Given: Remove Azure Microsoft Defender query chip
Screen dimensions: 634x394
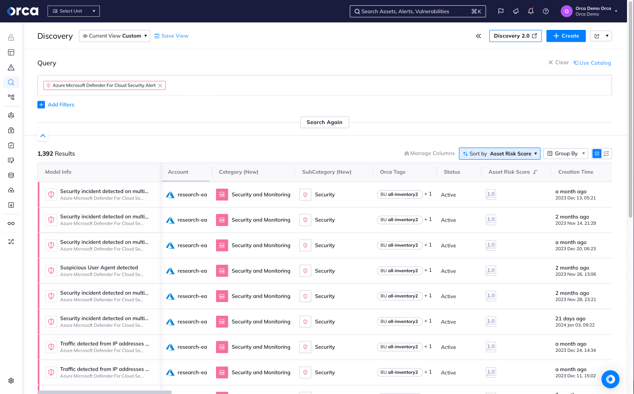Looking at the screenshot, I should click(160, 86).
